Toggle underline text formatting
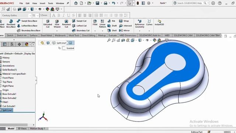The height and width of the screenshot is (133, 236). (x=69, y=15)
